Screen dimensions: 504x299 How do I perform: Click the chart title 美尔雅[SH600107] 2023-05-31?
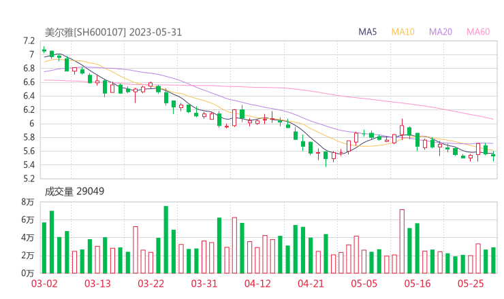point(113,32)
